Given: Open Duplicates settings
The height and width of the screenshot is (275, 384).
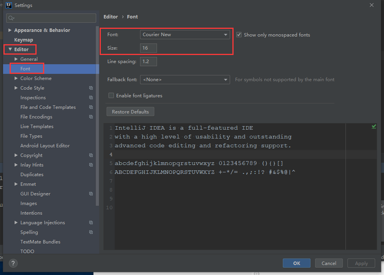Looking at the screenshot, I should tap(32, 174).
